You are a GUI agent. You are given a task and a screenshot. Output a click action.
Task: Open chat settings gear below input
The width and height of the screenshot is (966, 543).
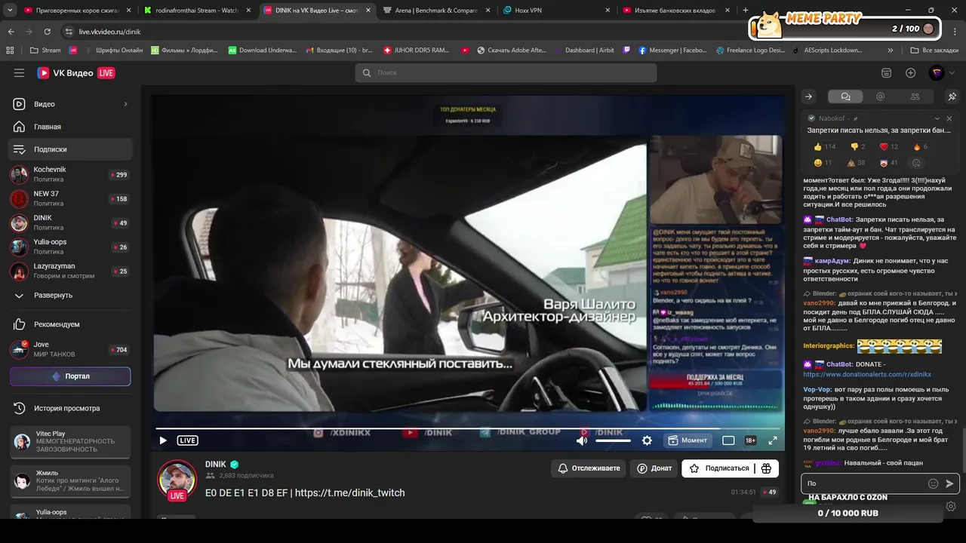point(951,506)
